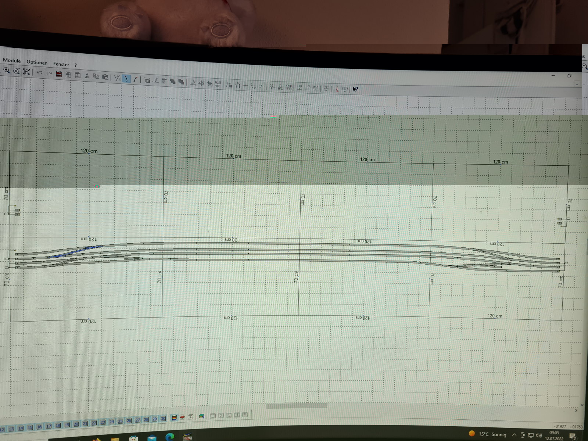588x441 pixels.
Task: Click the zoom in magnifier icon
Action: (x=7, y=70)
